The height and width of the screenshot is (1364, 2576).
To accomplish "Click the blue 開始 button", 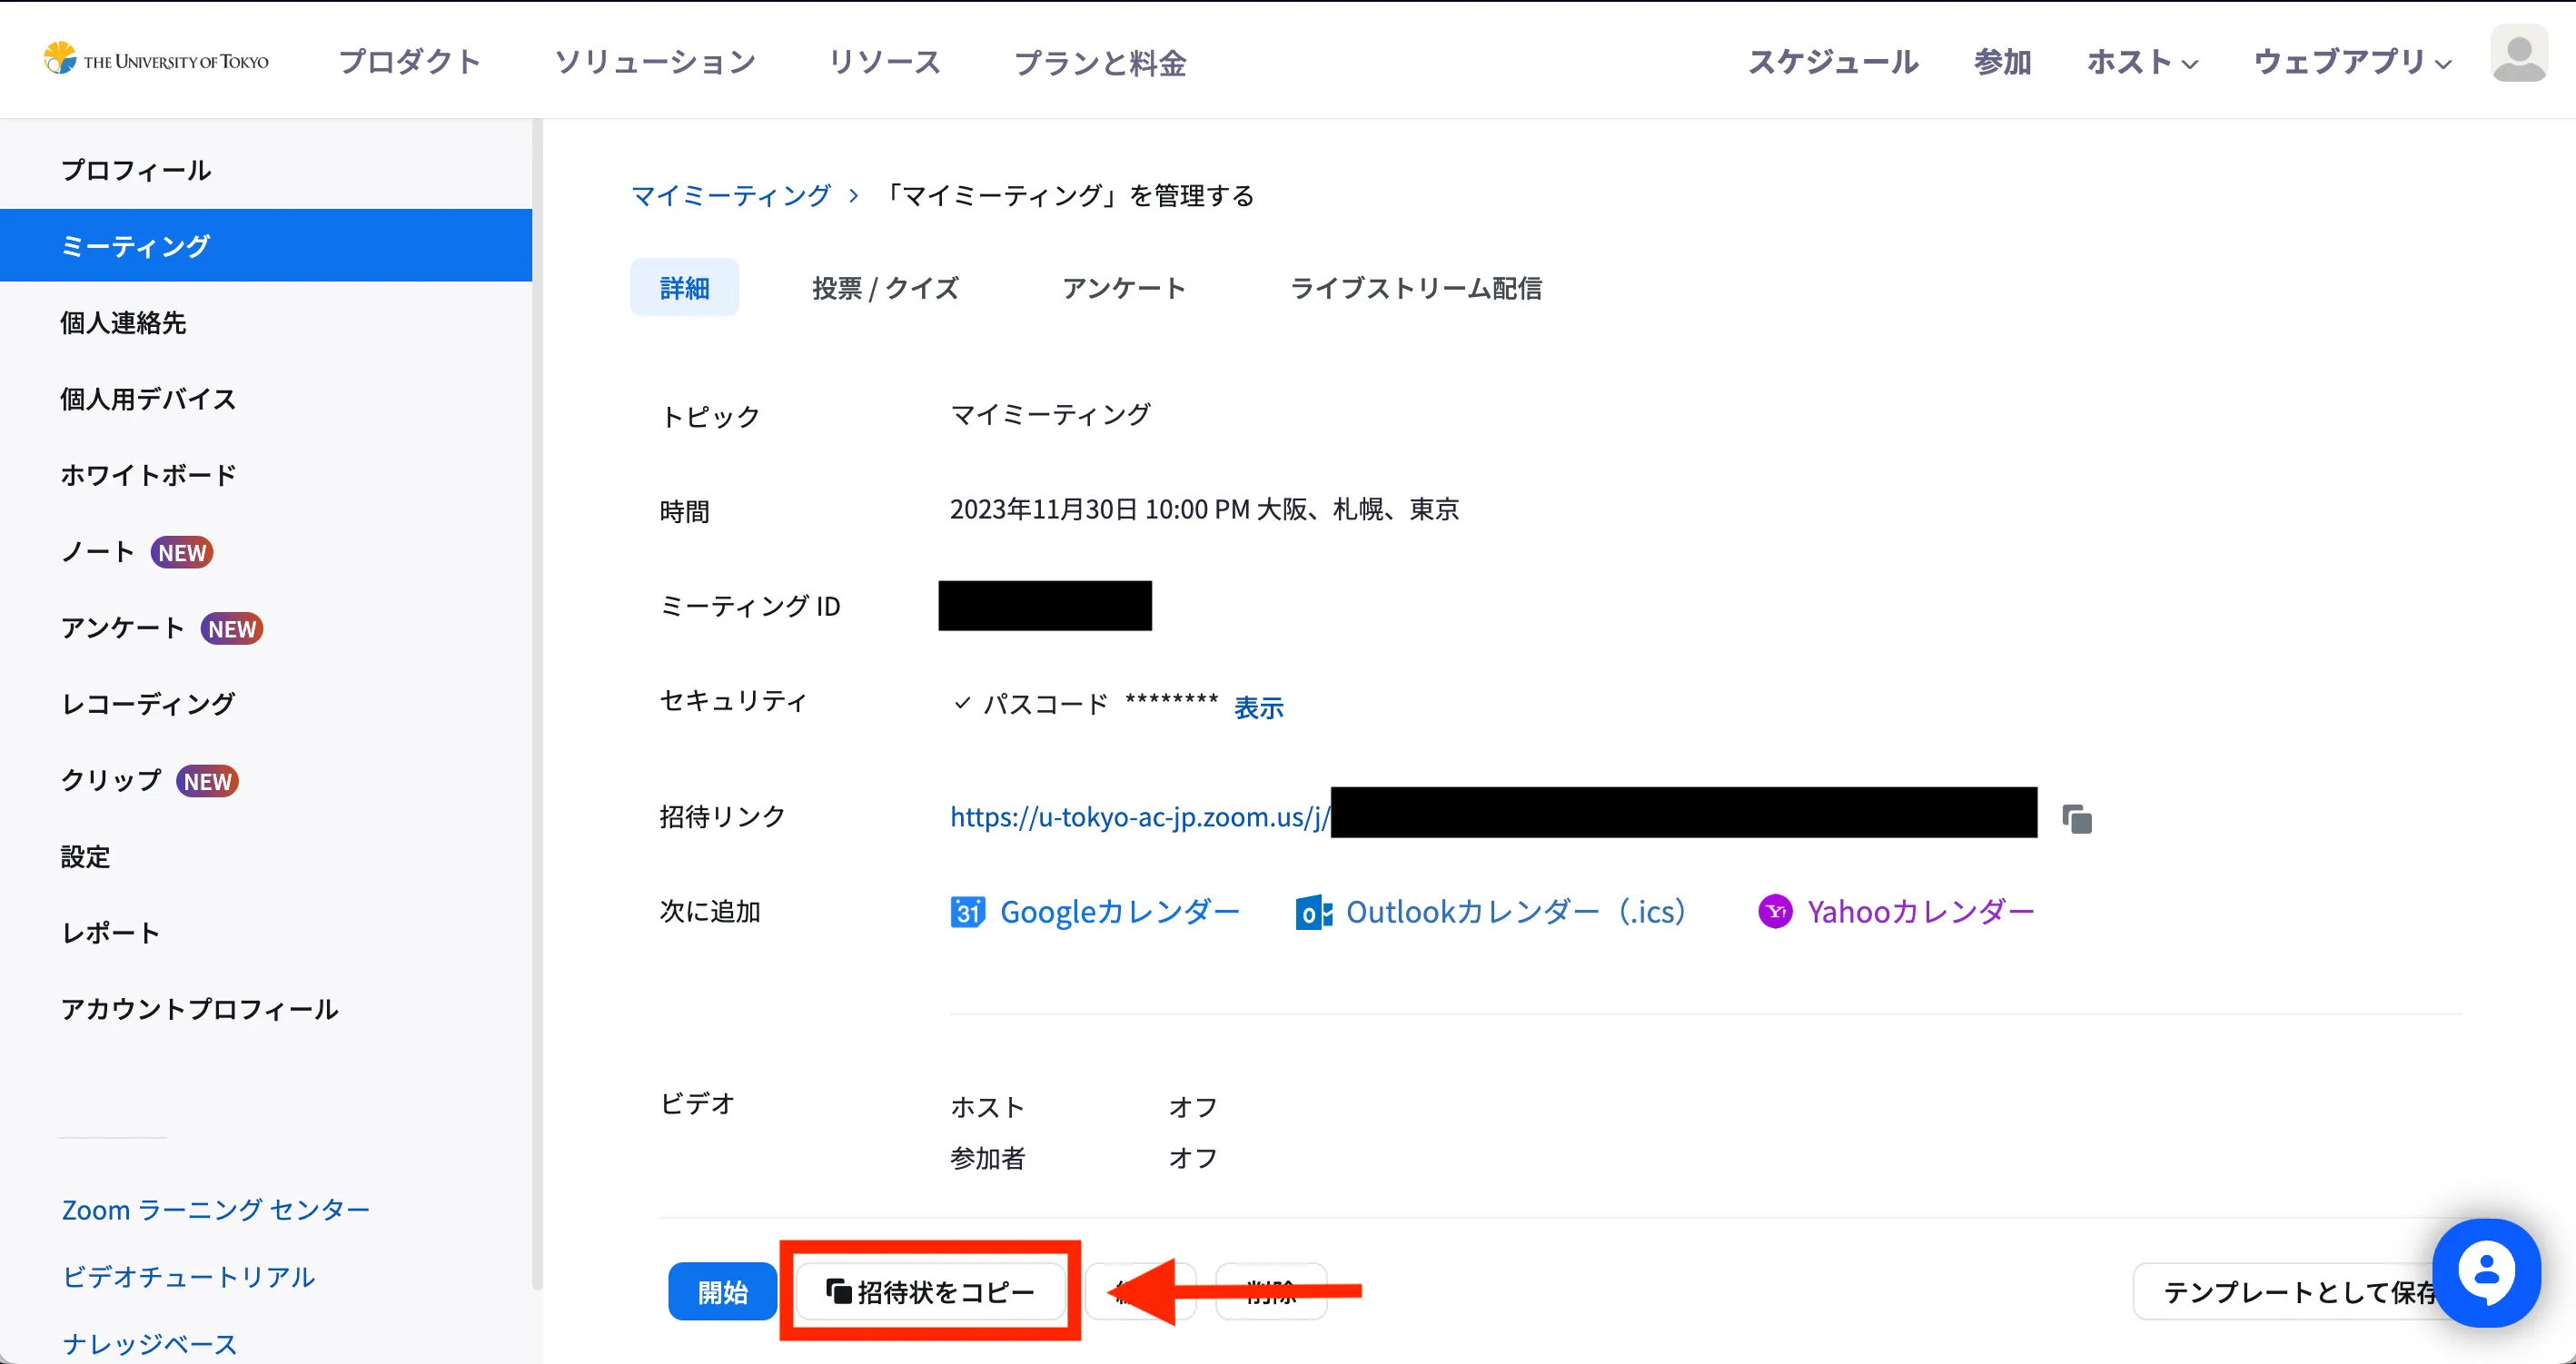I will pos(722,1291).
